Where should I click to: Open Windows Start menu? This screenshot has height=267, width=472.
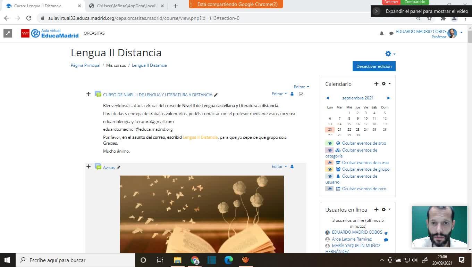point(7,260)
